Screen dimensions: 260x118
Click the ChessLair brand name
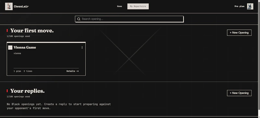21,6
